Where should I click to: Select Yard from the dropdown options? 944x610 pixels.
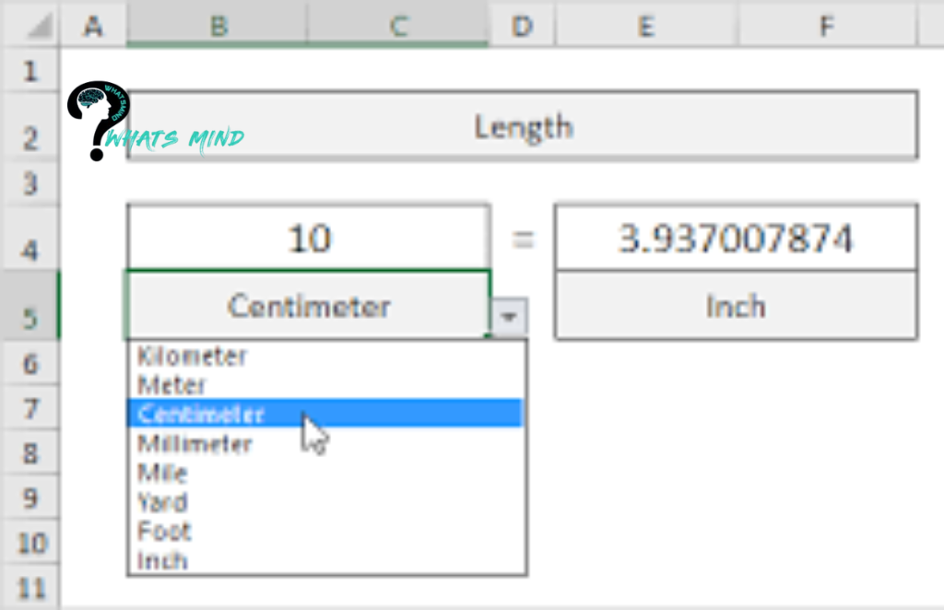tap(162, 502)
